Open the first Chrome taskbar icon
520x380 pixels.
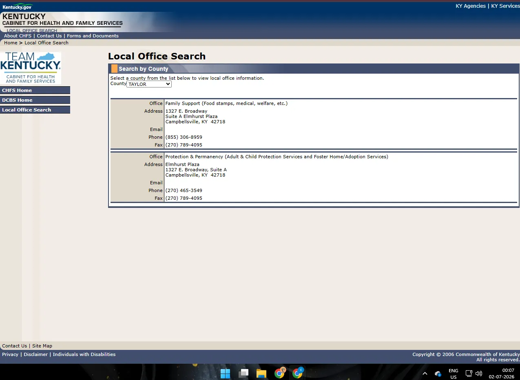point(280,373)
